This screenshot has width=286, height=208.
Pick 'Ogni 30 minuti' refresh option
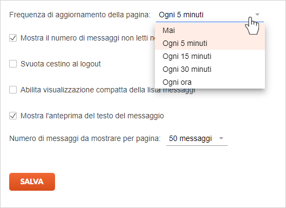tap(210, 69)
